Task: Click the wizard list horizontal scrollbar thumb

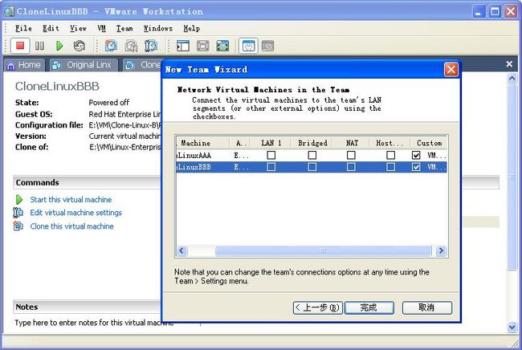Action: [323, 250]
